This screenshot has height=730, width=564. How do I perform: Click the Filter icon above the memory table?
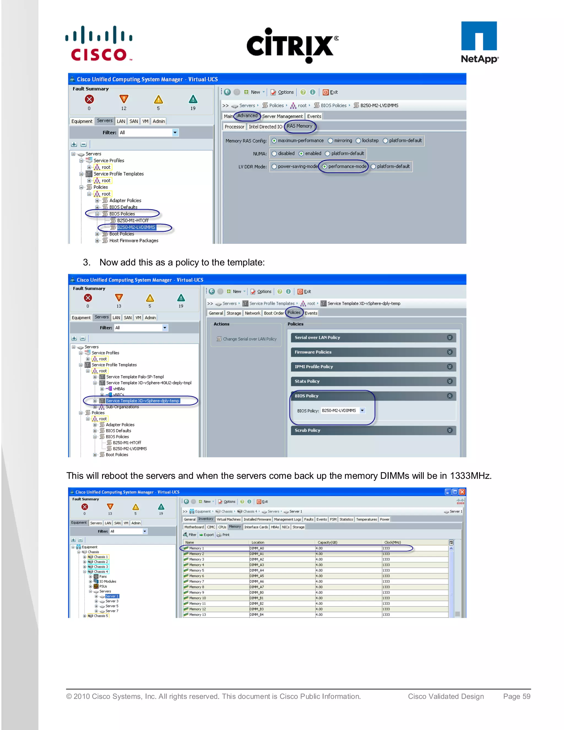(x=185, y=535)
